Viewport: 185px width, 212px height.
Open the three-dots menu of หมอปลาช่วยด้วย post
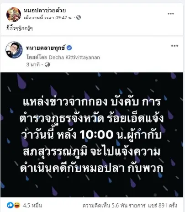171,14
